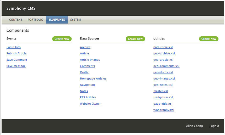225x135 pixels.
Task: Open the Article Images data source
Action: click(x=90, y=60)
